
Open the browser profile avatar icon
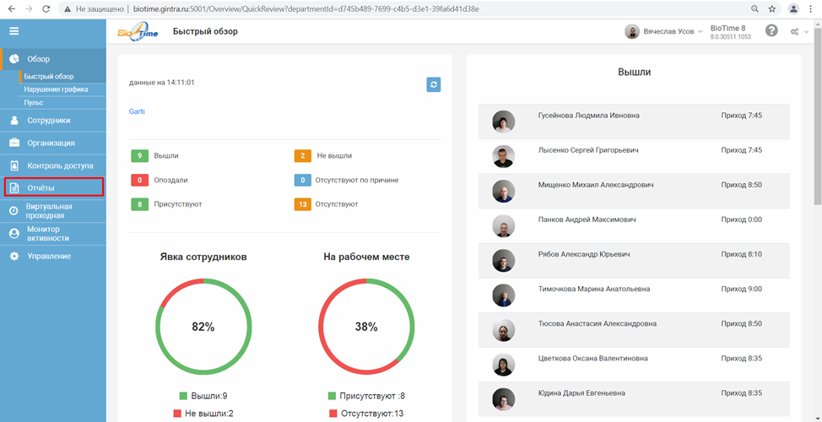coord(793,9)
